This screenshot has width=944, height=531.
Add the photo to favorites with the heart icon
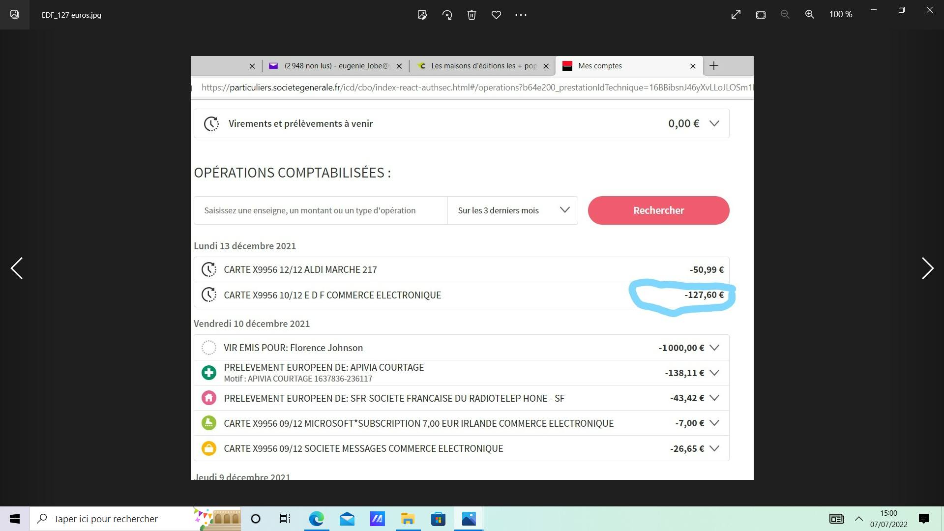pyautogui.click(x=496, y=15)
